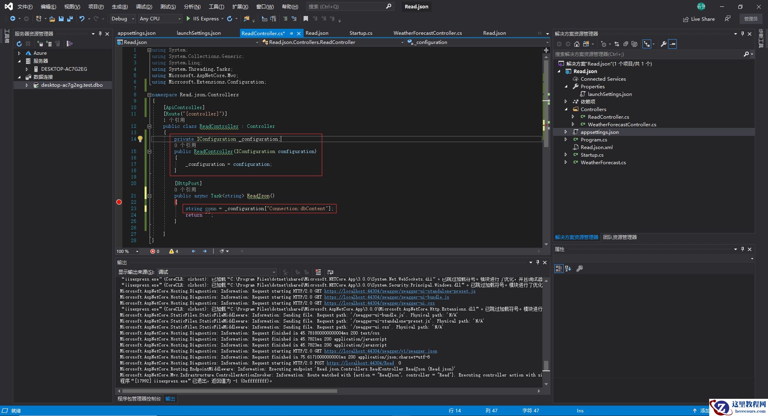Click the Clear All output icon

click(318, 272)
